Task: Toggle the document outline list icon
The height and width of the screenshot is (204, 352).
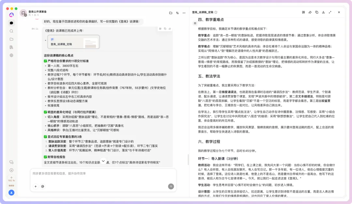Action: coord(195,23)
